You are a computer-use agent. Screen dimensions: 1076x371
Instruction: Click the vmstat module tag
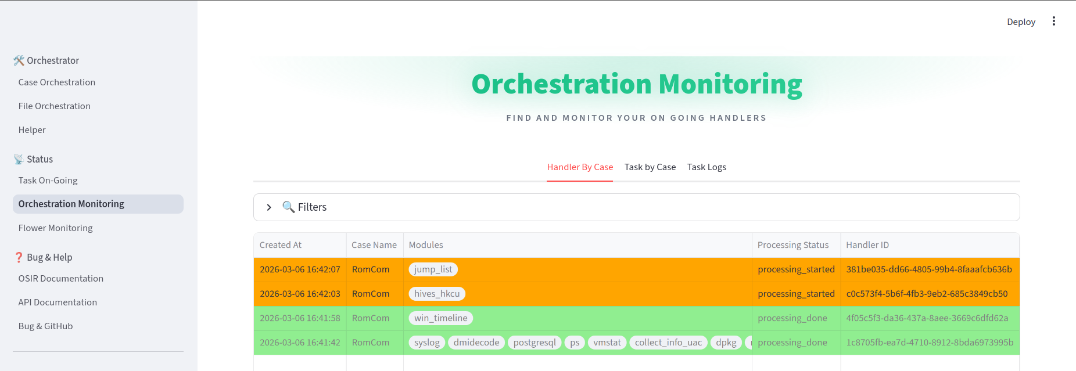[607, 343]
